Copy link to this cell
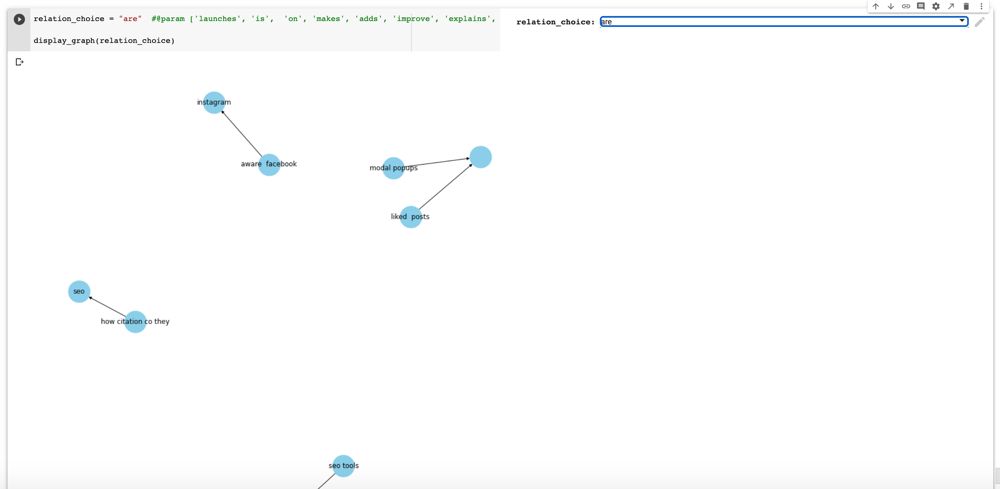1000x489 pixels. click(x=906, y=6)
